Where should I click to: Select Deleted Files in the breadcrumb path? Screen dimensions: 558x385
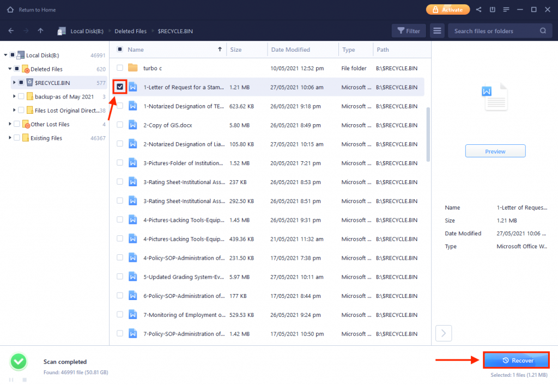point(131,31)
